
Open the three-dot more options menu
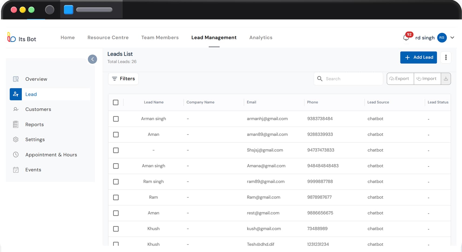coord(446,57)
